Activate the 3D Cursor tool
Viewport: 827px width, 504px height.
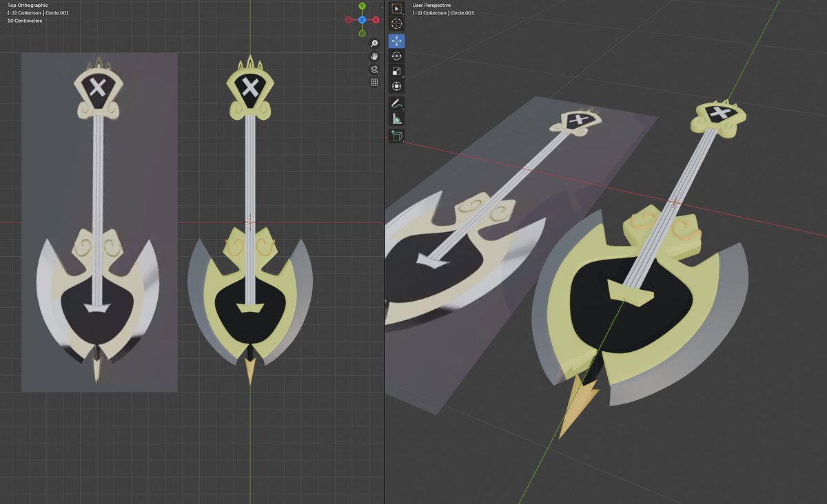tap(397, 23)
